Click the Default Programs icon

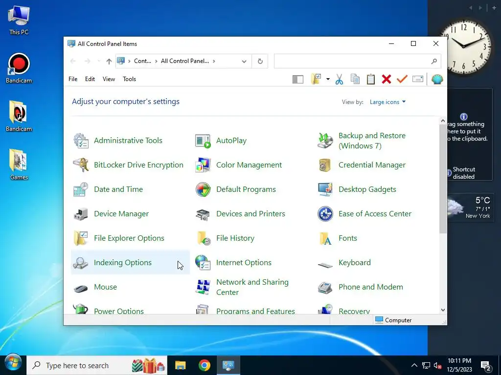tap(203, 189)
